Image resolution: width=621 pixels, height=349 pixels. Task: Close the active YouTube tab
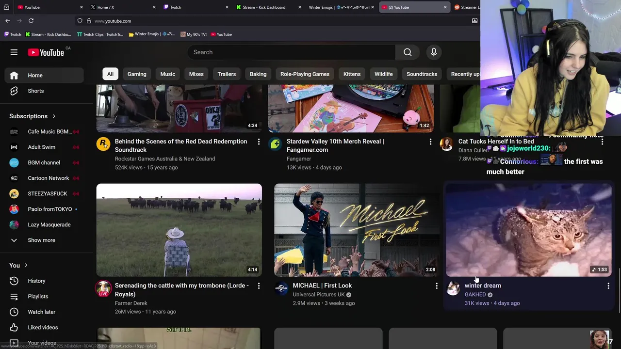point(445,7)
